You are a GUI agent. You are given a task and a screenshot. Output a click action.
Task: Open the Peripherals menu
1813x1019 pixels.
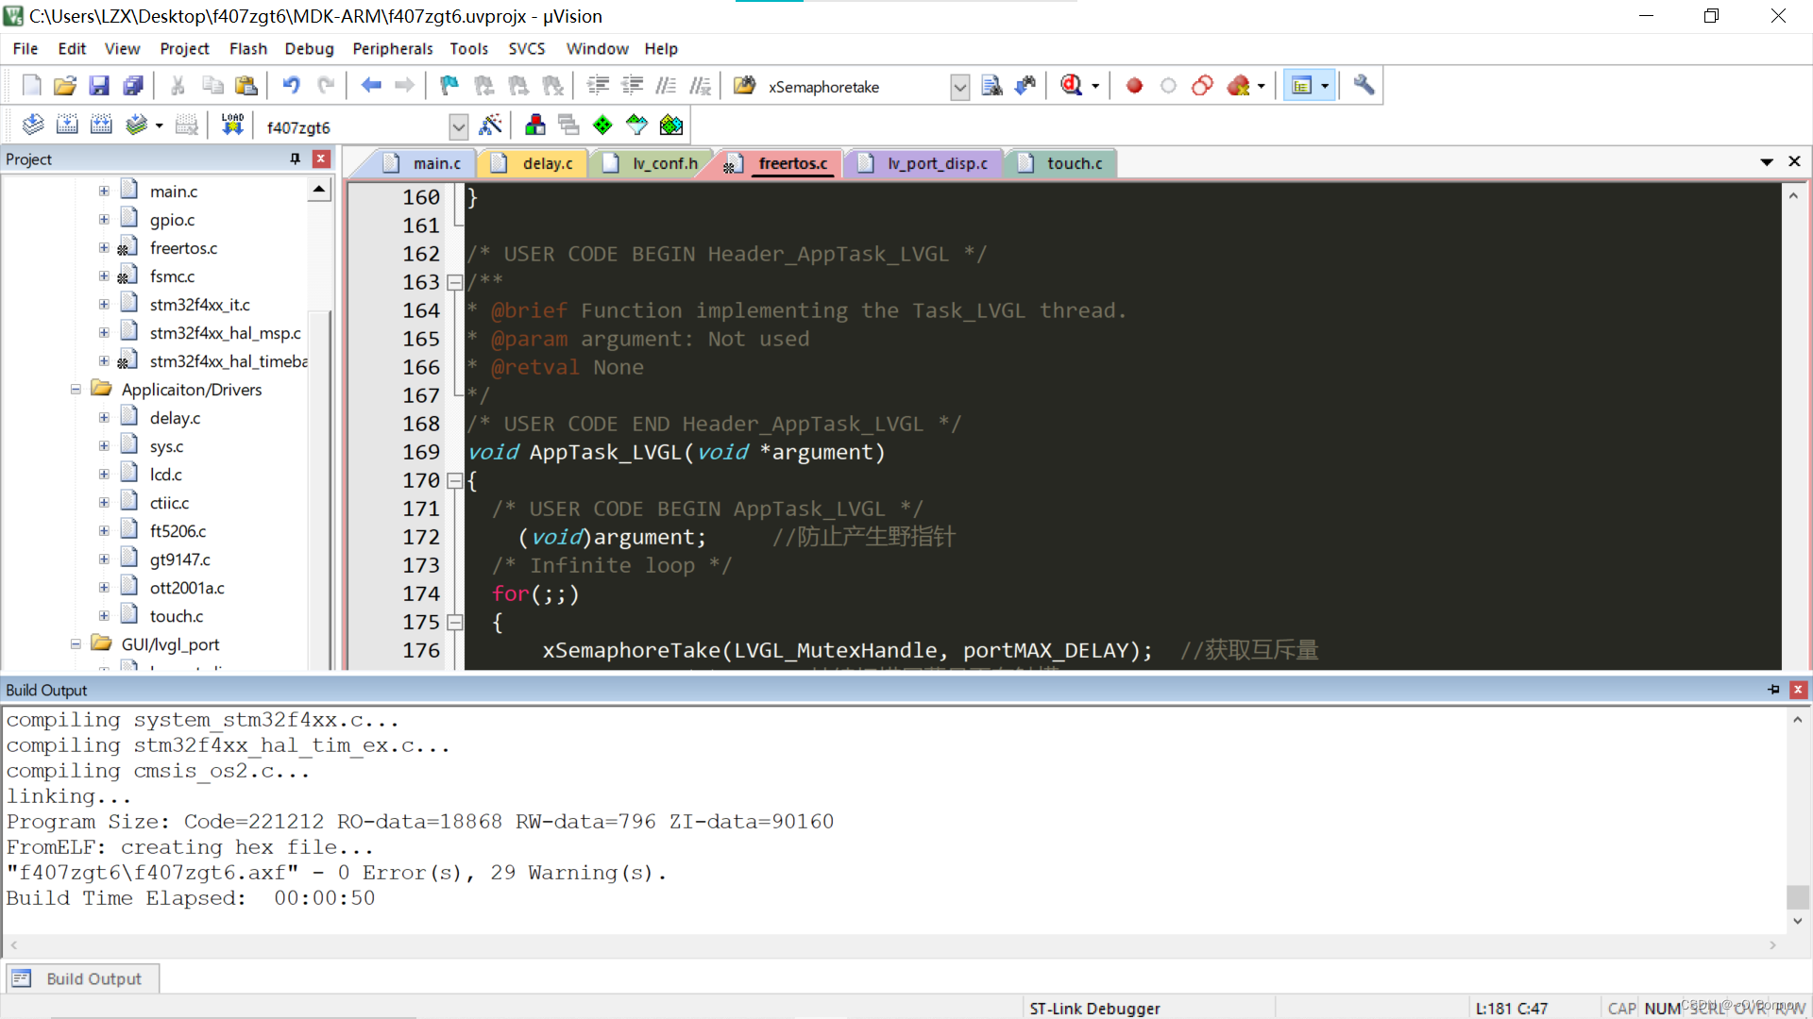pyautogui.click(x=392, y=48)
